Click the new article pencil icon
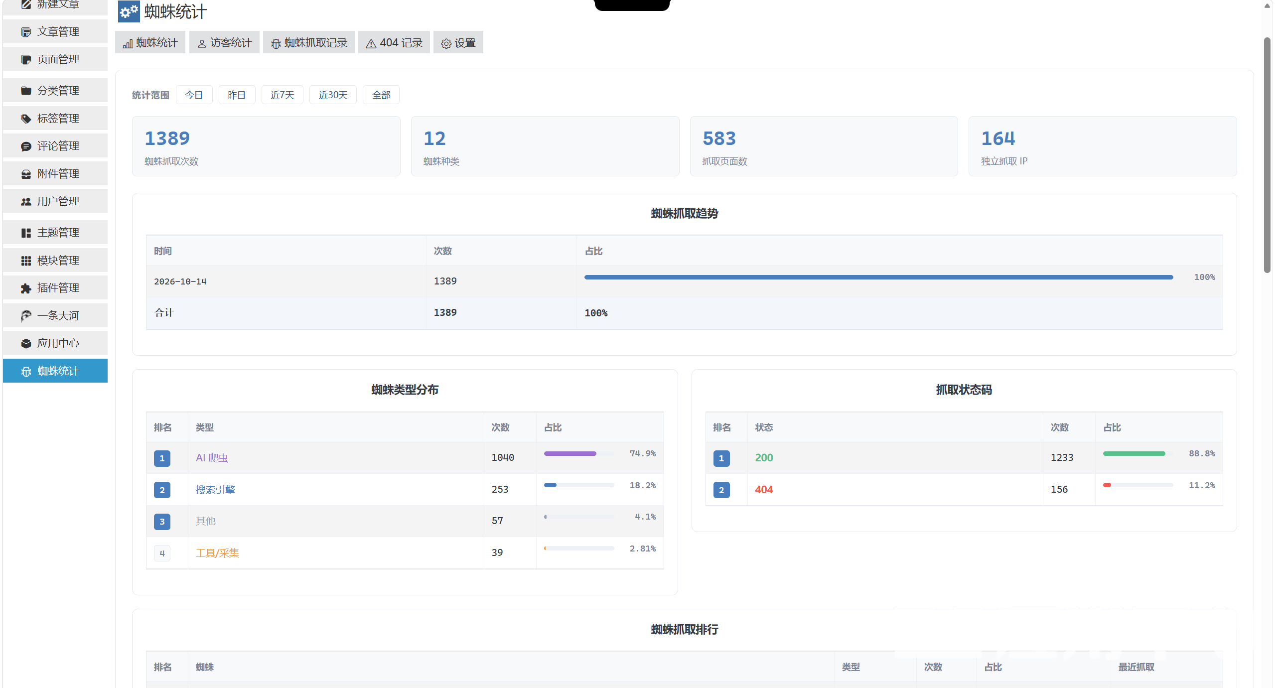 click(x=26, y=4)
